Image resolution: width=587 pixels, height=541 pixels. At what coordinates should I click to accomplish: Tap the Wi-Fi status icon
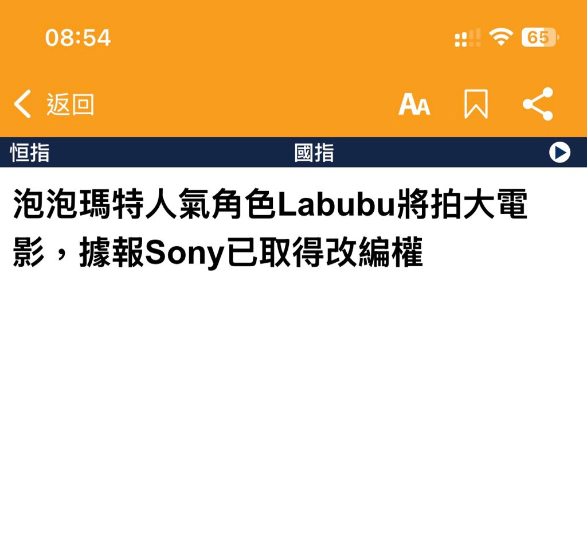[501, 37]
